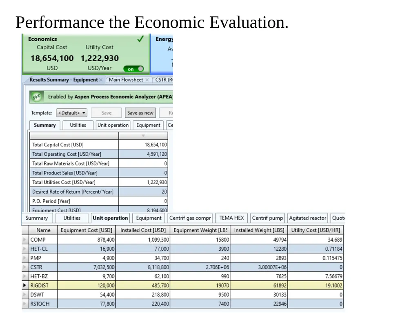Viewport: 418px width, 313px height.
Task: Select the Total Capital Cost [USD] row
Action: tap(99, 145)
